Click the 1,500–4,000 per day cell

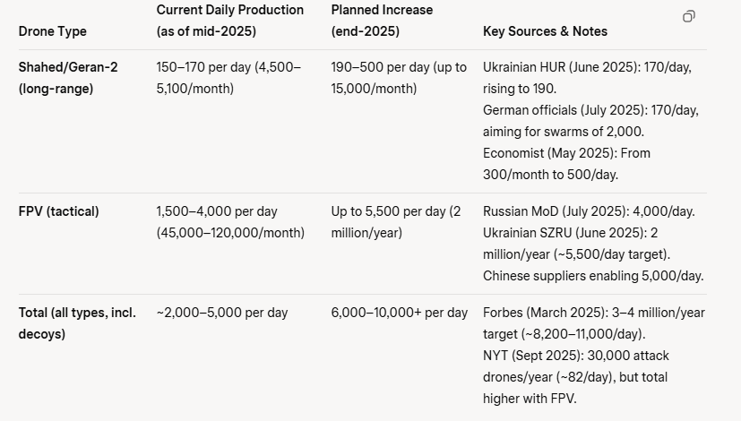[230, 222]
